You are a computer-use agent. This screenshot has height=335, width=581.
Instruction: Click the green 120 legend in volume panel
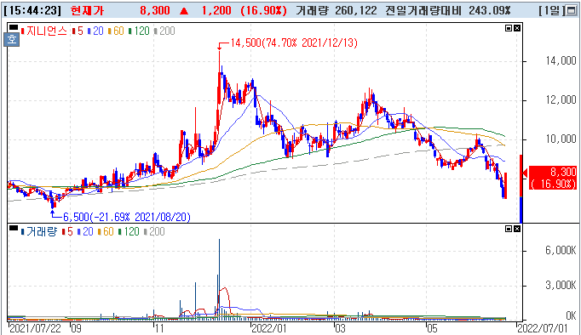click(x=129, y=232)
